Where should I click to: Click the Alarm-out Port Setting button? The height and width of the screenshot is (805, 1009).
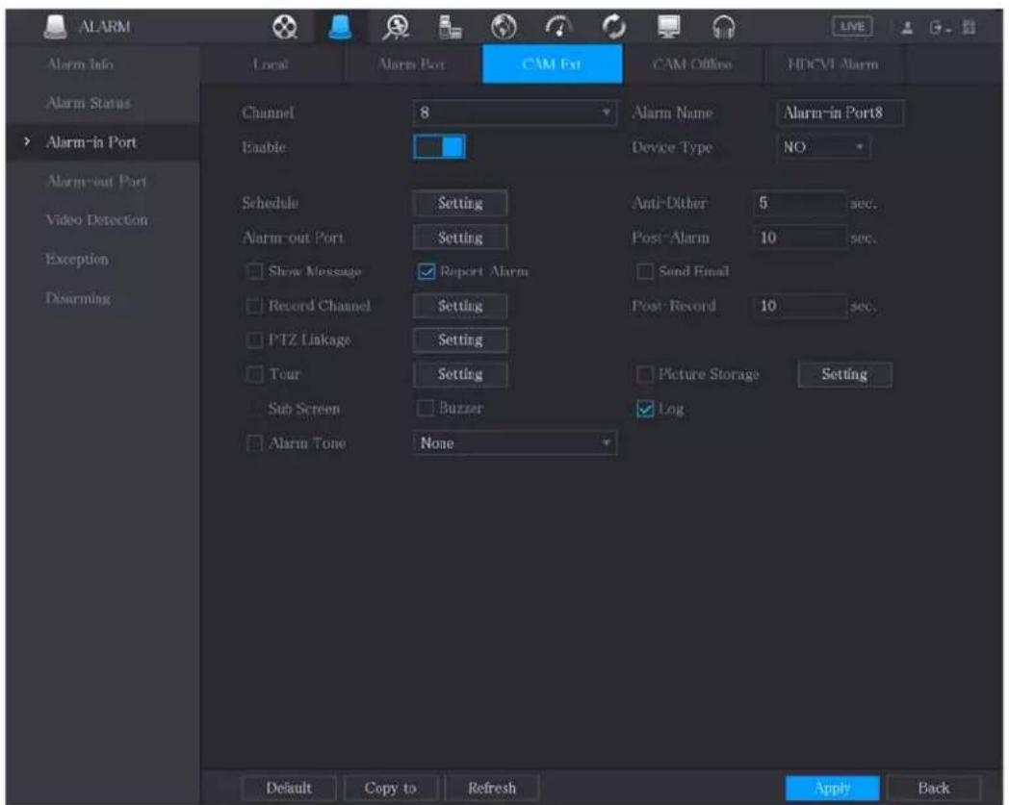(459, 238)
